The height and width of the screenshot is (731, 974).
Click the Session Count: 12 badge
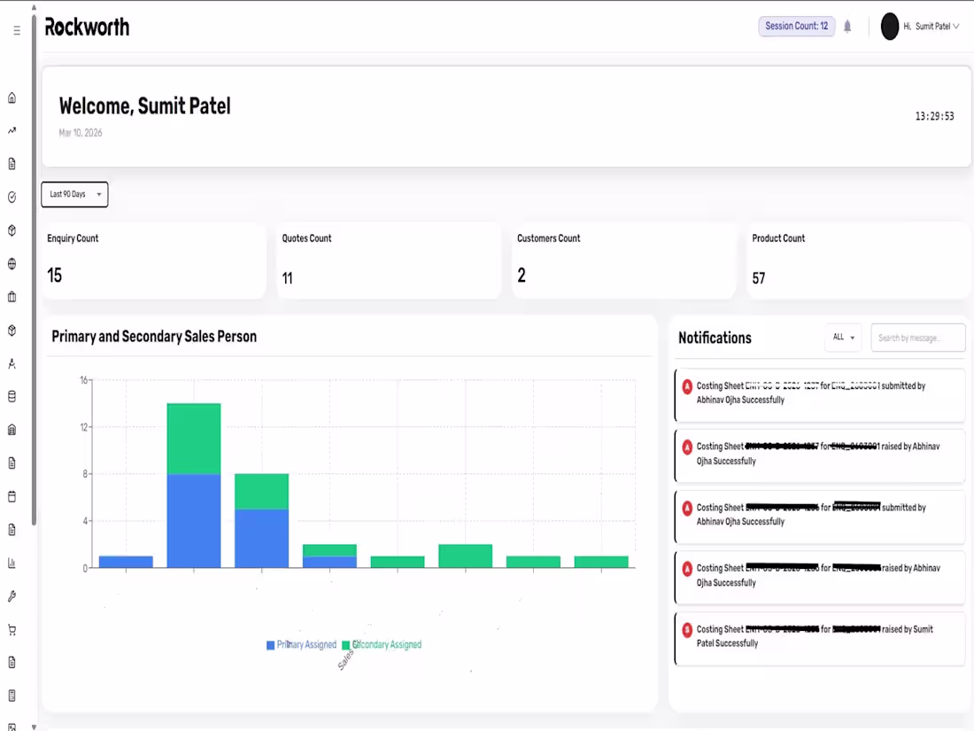point(796,26)
